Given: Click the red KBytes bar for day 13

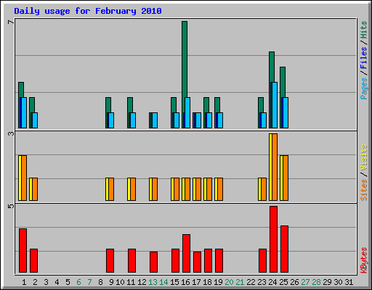Looking at the screenshot, I should click(x=154, y=262).
